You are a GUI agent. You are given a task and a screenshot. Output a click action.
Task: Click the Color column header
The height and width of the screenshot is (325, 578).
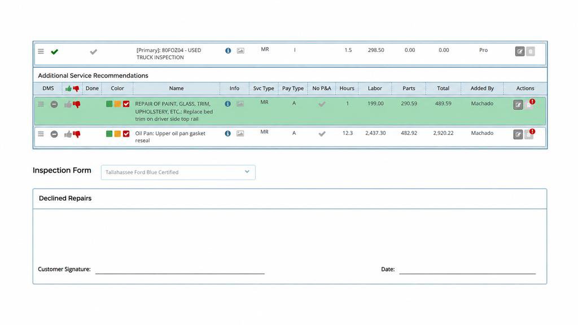(117, 89)
